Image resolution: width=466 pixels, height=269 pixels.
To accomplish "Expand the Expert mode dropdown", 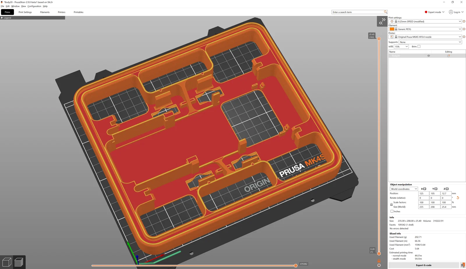I will click(443, 12).
